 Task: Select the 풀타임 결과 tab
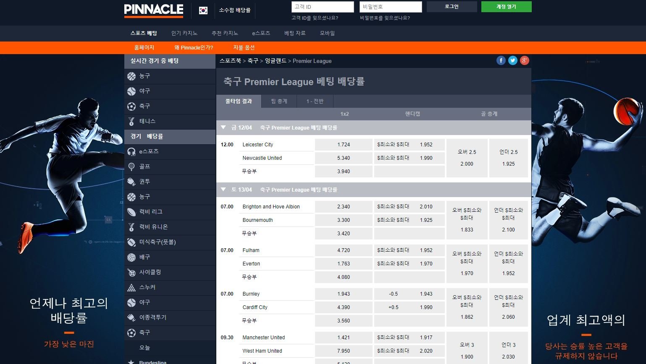239,101
